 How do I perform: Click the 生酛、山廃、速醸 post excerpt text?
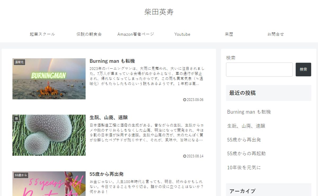pos(147,132)
